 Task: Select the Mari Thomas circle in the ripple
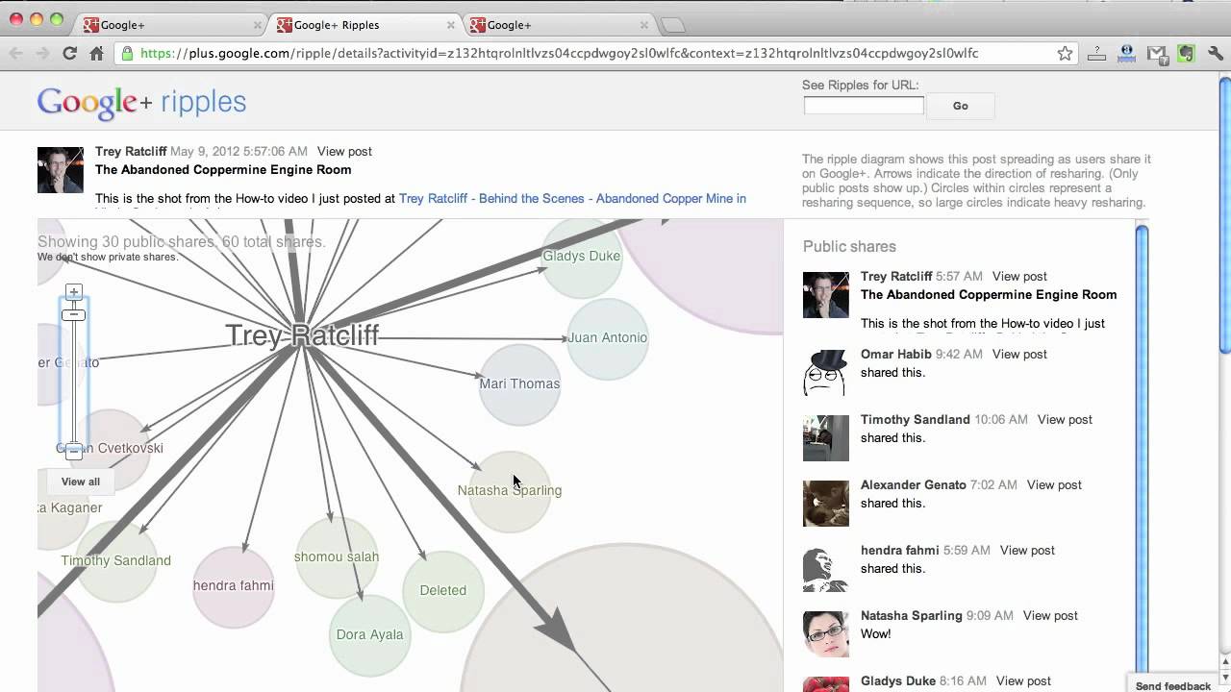(x=519, y=384)
